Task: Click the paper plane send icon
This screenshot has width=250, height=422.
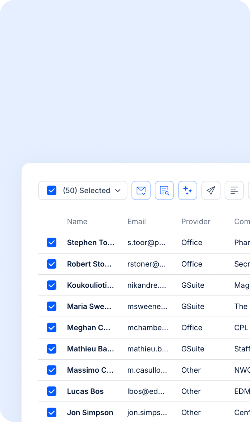Action: (211, 190)
